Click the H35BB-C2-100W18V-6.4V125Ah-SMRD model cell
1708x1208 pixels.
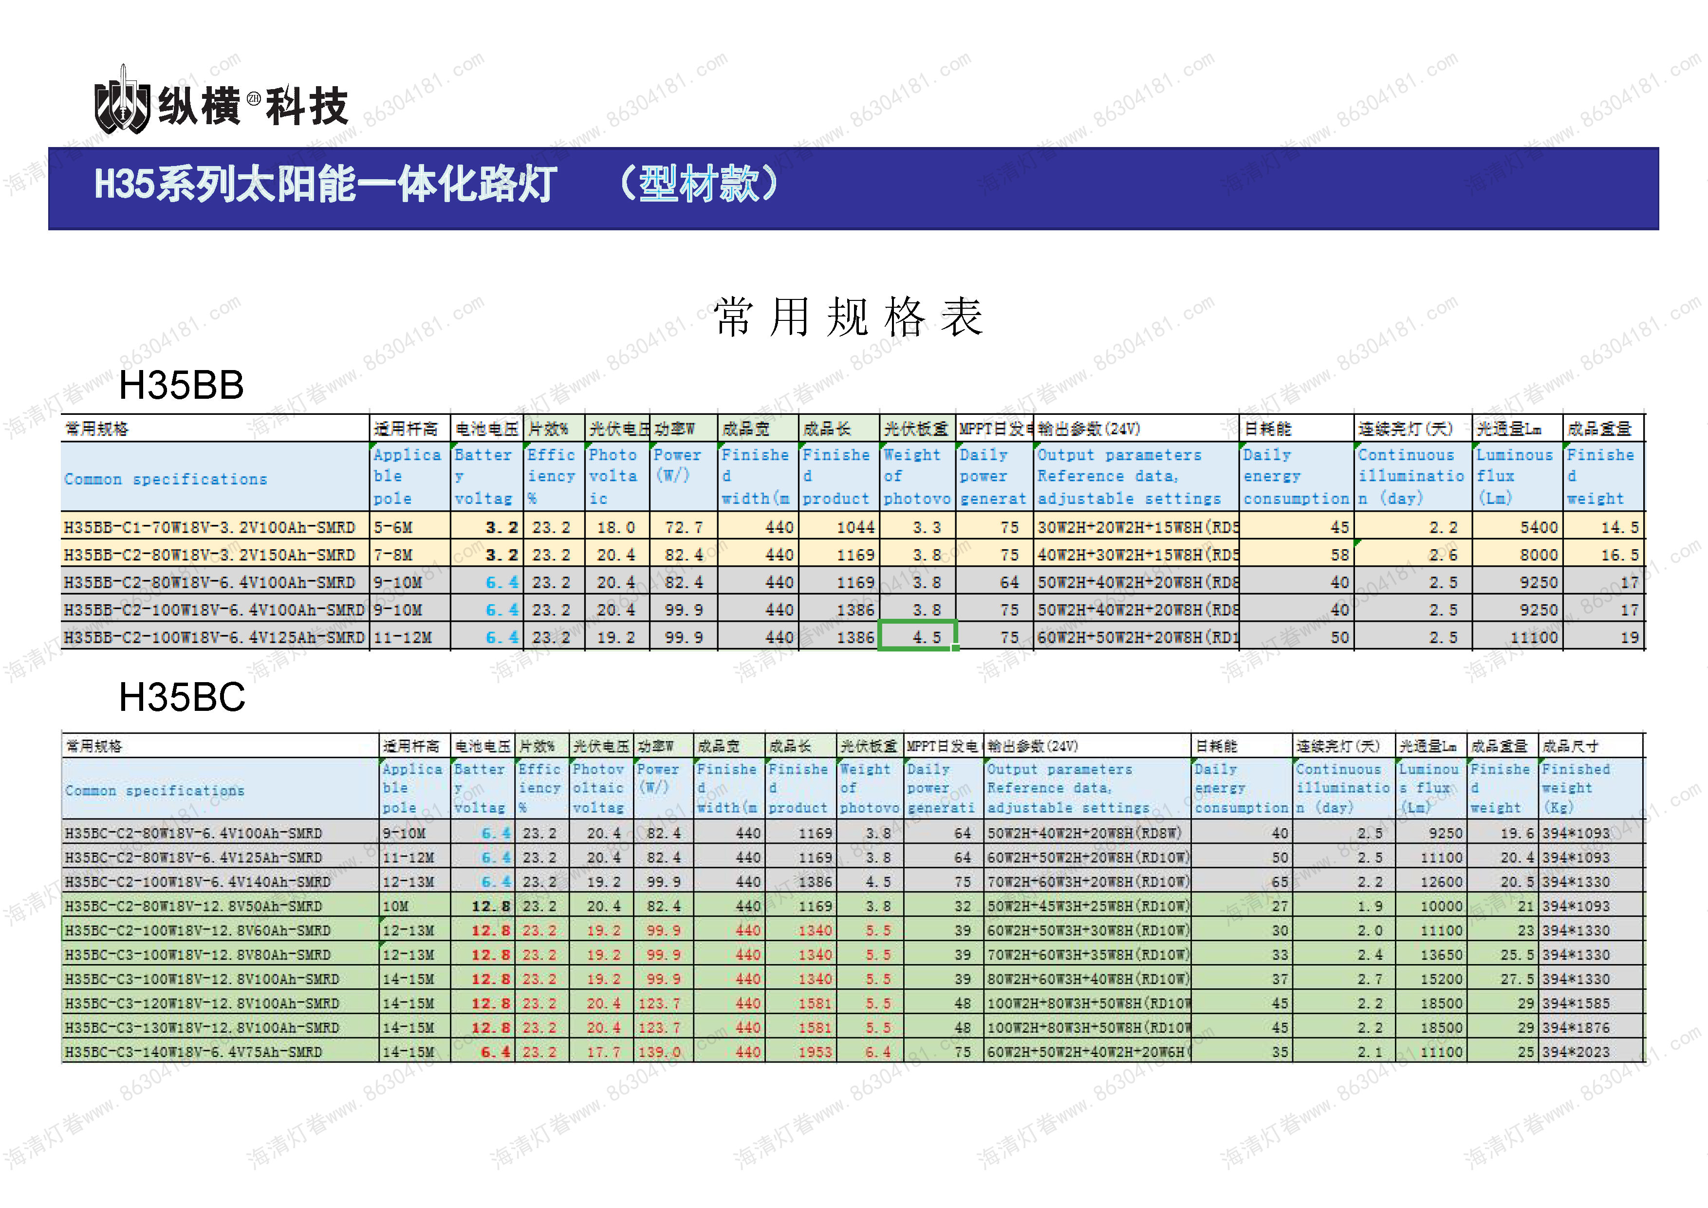(214, 637)
